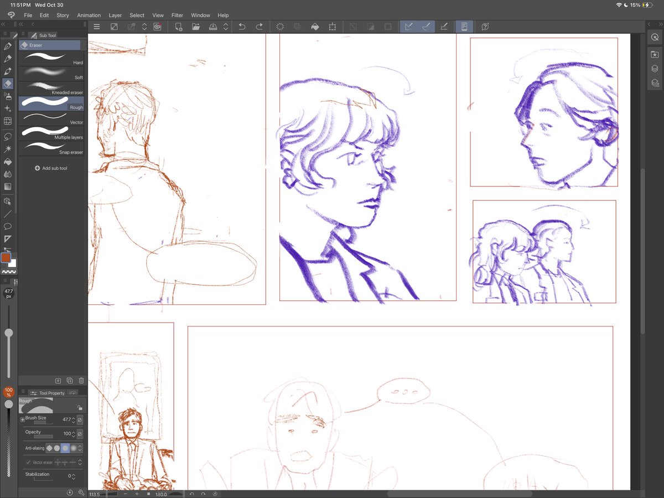Open the Layer palette stack icon
This screenshot has width=664, height=498.
[655, 69]
